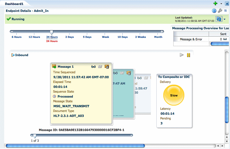Set time range to 6 Hours
The height and width of the screenshot is (149, 230).
(x=17, y=37)
